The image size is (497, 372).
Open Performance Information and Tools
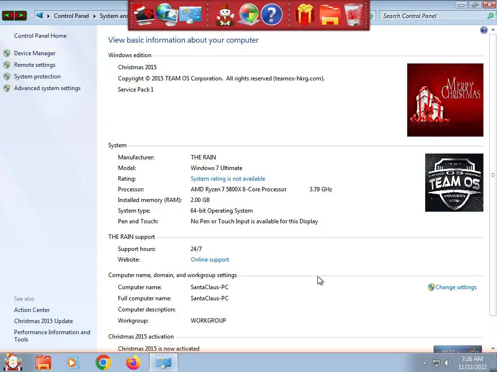[x=52, y=336]
